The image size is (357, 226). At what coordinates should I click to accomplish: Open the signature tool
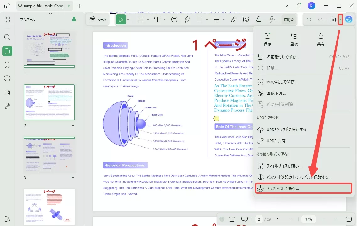coord(271,19)
